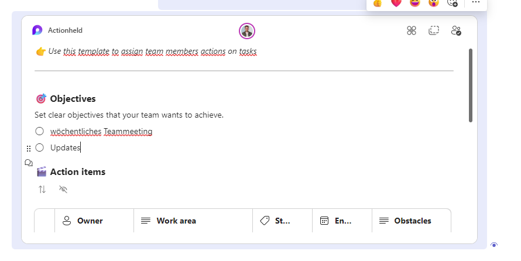Add laughing face reaction
This screenshot has width=521, height=261.
coord(415,3)
